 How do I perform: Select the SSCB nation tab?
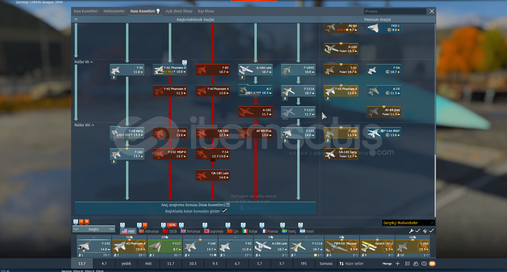coord(170,231)
